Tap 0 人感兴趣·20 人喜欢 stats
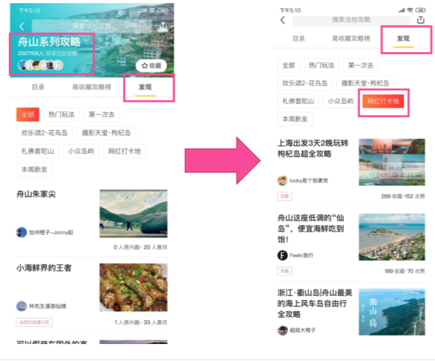 (x=140, y=247)
